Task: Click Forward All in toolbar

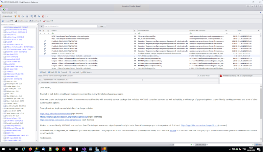Action: tap(7, 21)
